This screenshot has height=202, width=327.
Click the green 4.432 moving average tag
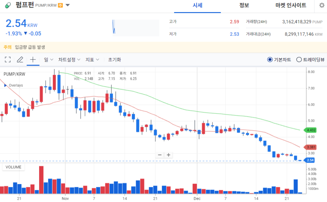click(311, 130)
